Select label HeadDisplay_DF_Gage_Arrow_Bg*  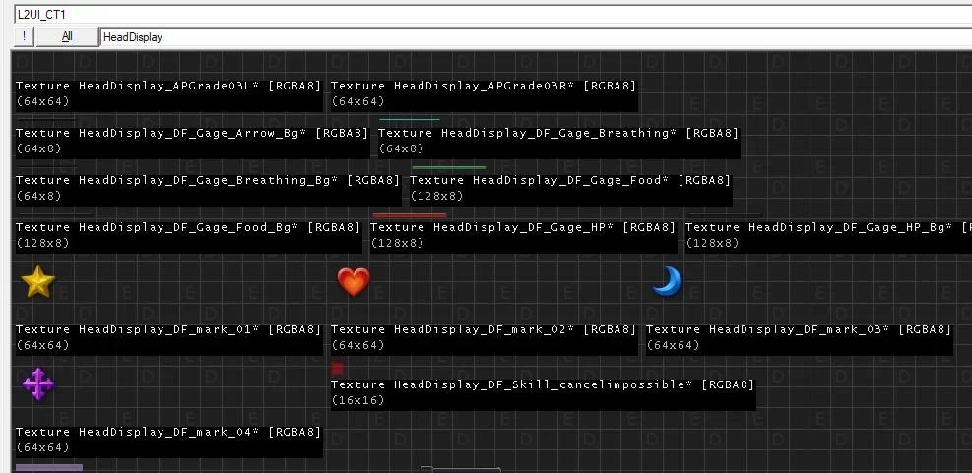[192, 133]
